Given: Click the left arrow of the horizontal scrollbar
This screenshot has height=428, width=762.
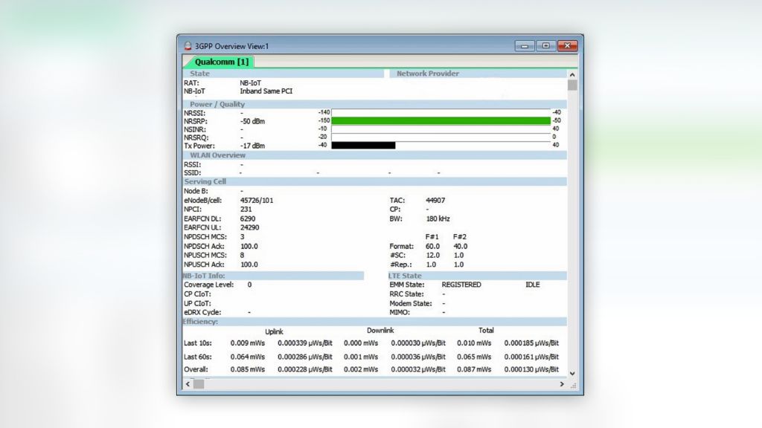Looking at the screenshot, I should 187,384.
